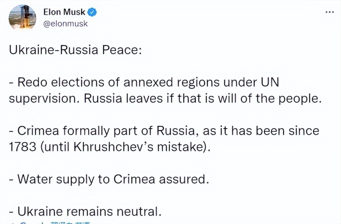Image resolution: width=341 pixels, height=224 pixels.
Task: Click the blue verified checkmark badge
Action: click(92, 12)
